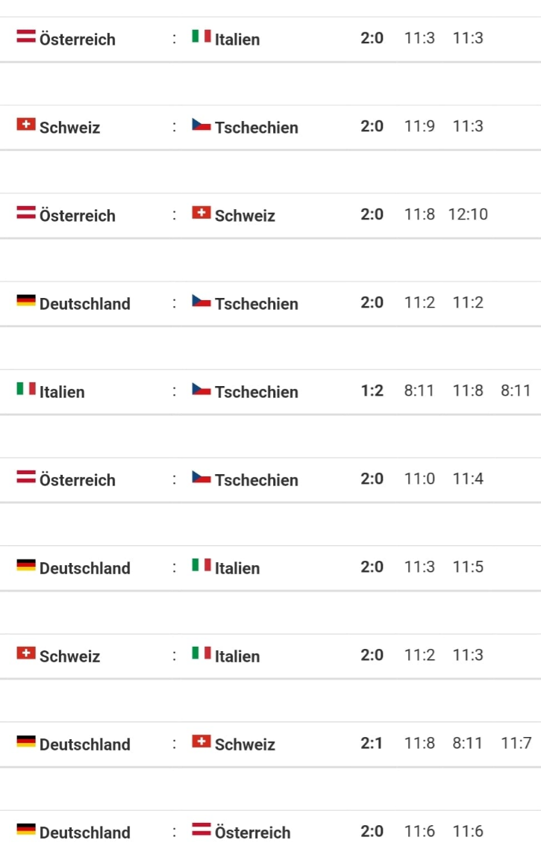Click Czech flag in Österreich–Tschechien row

point(201,477)
